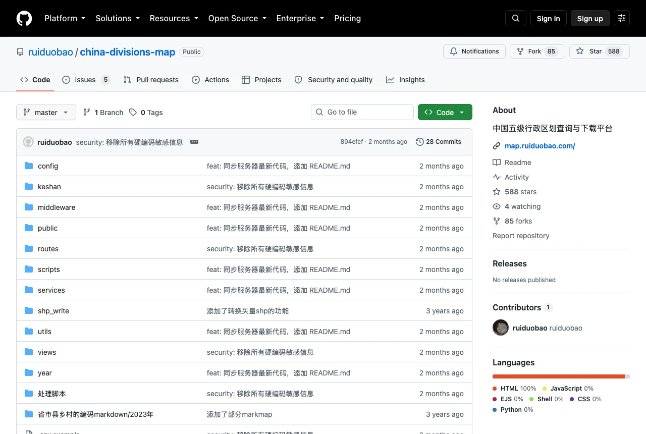
Task: Expand the Resources menu
Action: click(174, 18)
